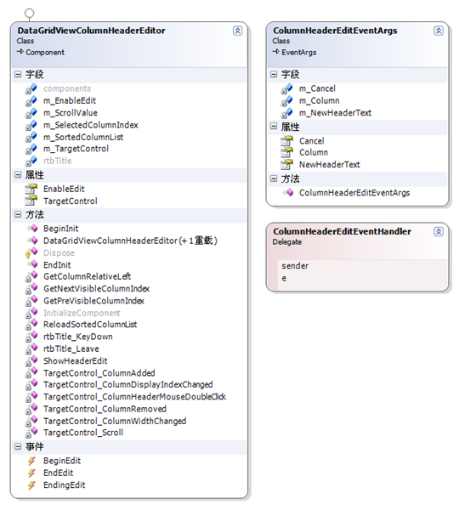Collapse 事件 section in DataGridViewColumnHeaderEditor

[18, 447]
